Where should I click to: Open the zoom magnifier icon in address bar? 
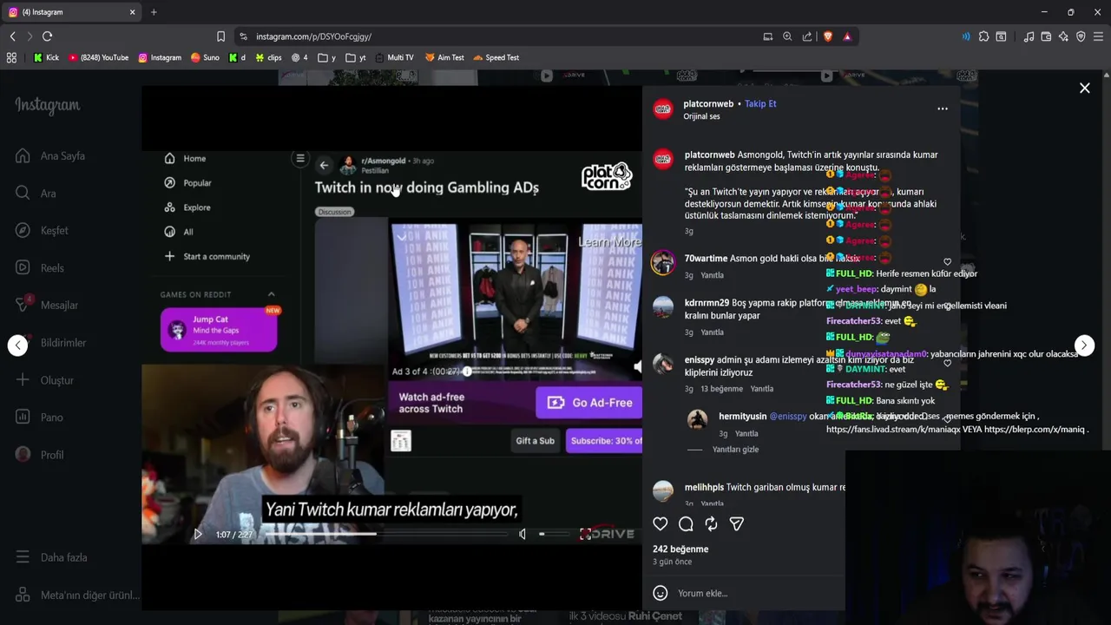[x=787, y=36]
